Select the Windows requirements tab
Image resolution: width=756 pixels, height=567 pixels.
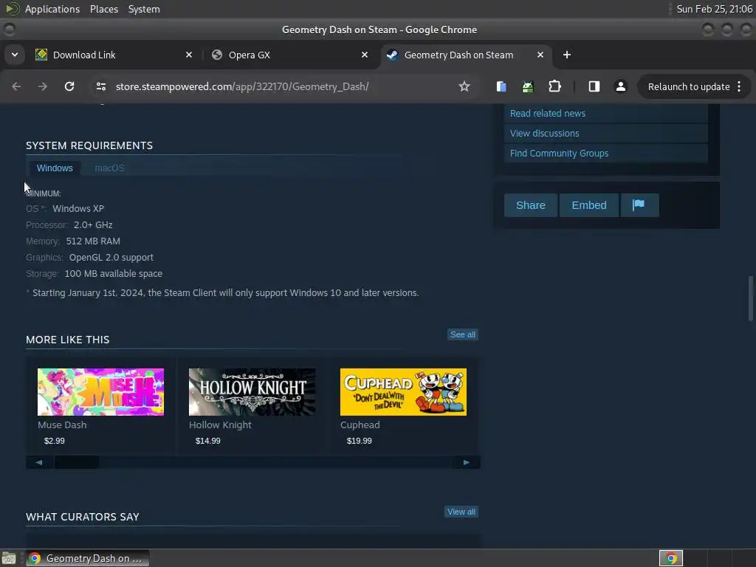(x=55, y=168)
